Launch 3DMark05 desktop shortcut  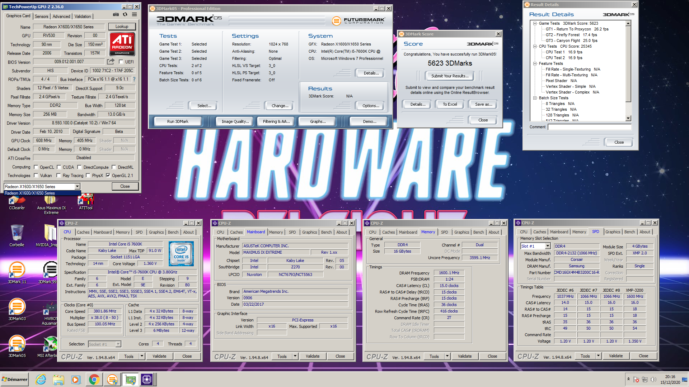point(17,346)
